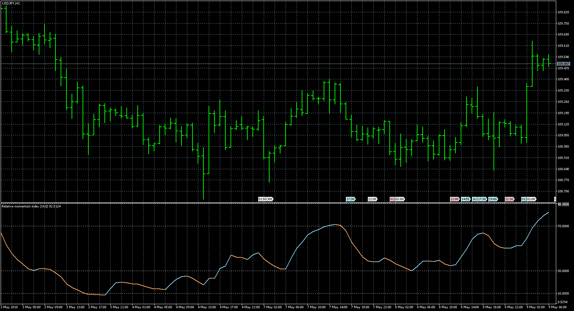Screen dimensions: 574x311
Task: Click the 109.820 price scale label
Action: point(563,12)
